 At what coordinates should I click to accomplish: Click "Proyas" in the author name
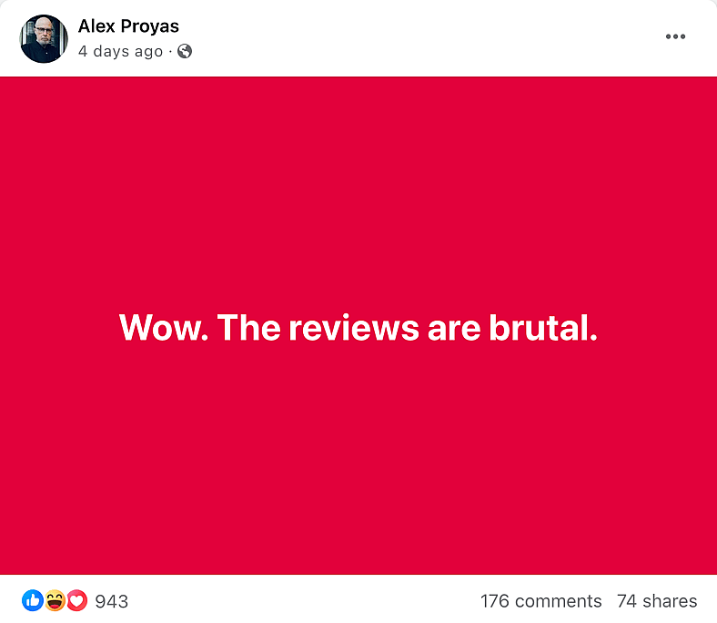(150, 26)
